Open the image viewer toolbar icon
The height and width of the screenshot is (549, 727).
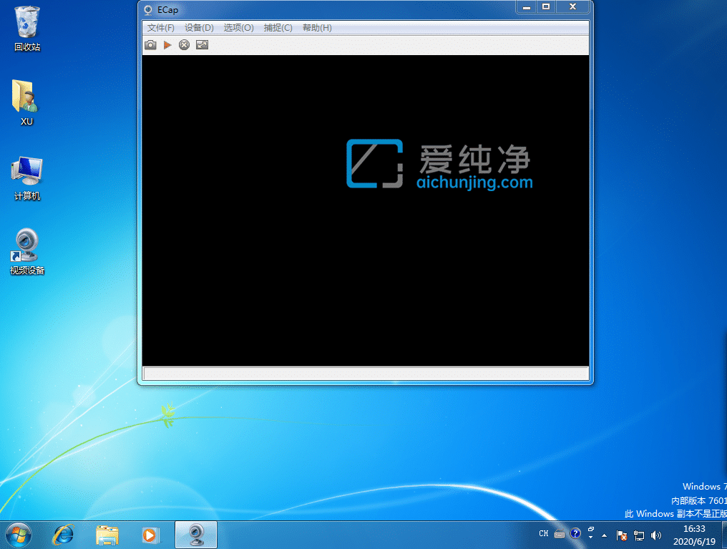pos(203,45)
